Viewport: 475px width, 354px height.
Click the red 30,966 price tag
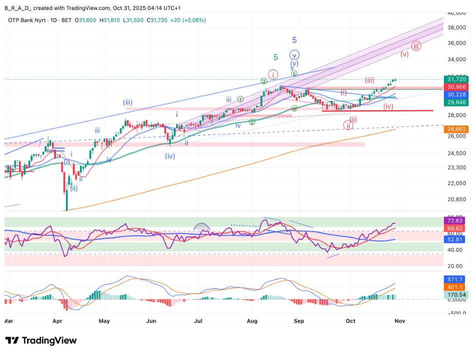[x=457, y=87]
